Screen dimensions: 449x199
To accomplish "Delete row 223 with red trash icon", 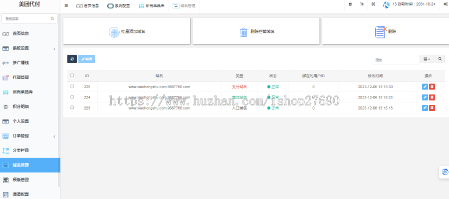I will [x=432, y=107].
